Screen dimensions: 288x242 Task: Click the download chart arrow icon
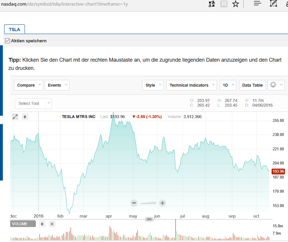point(25,117)
